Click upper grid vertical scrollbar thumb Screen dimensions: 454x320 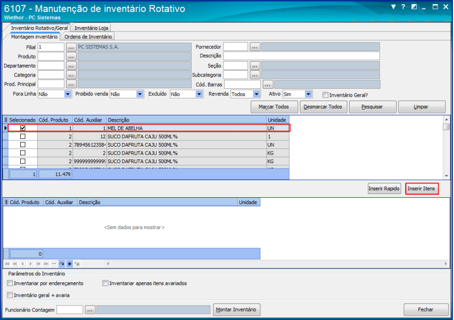point(447,127)
